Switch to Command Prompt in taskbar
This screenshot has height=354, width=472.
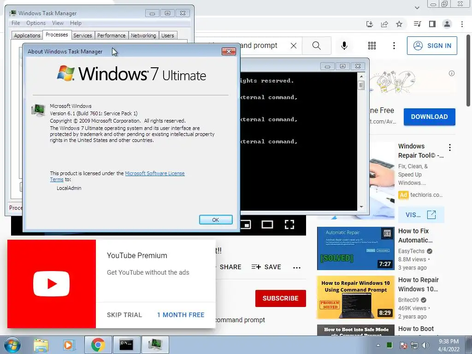(126, 345)
